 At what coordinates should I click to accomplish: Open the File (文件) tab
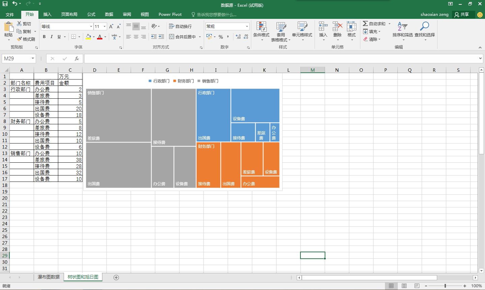click(x=10, y=14)
